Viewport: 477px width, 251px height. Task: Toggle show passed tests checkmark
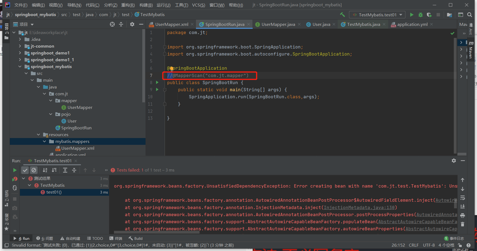(25, 170)
